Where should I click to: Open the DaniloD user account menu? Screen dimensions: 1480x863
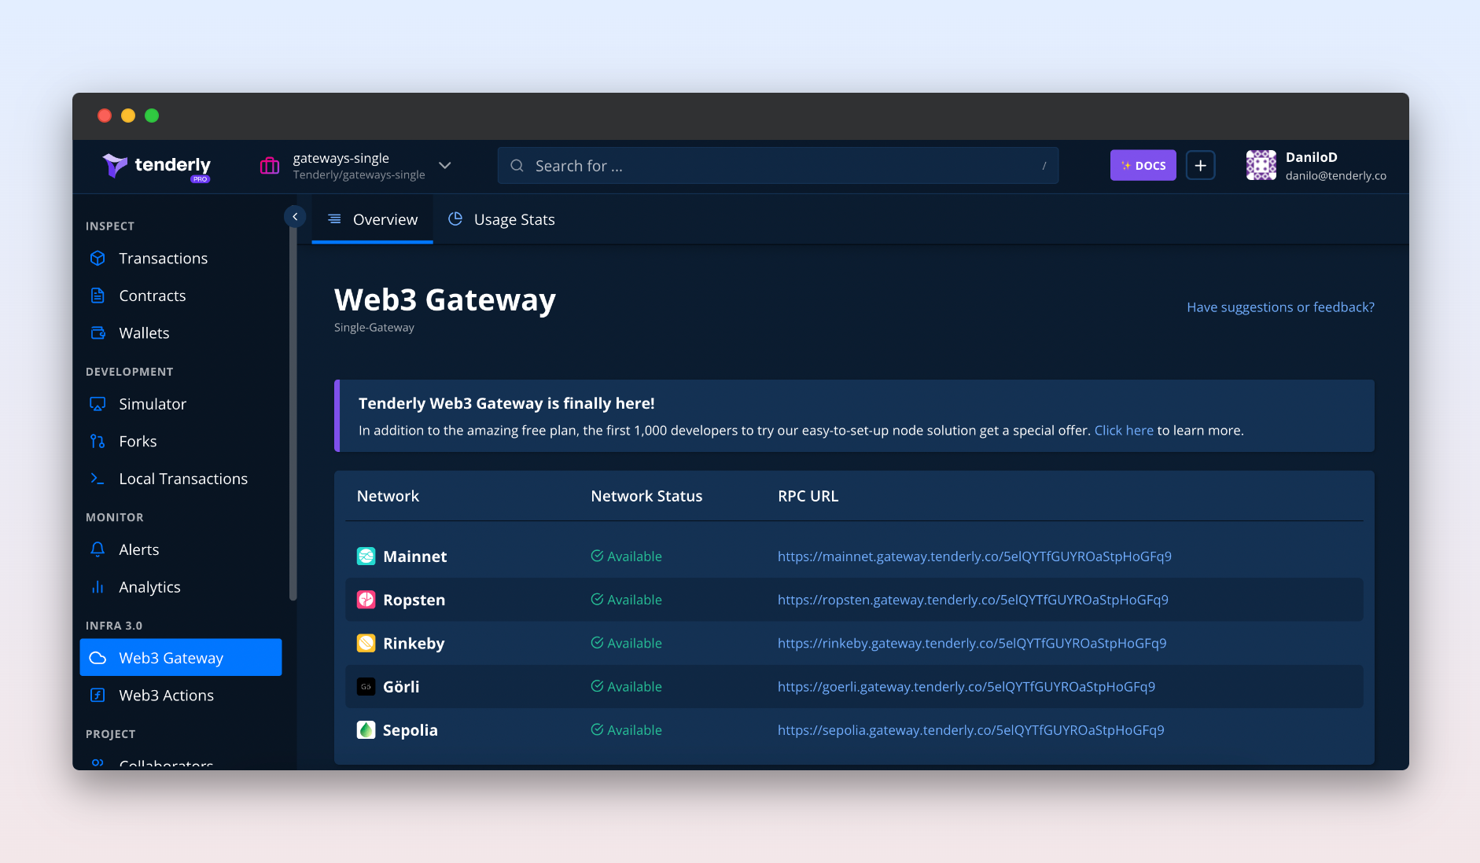click(1316, 166)
